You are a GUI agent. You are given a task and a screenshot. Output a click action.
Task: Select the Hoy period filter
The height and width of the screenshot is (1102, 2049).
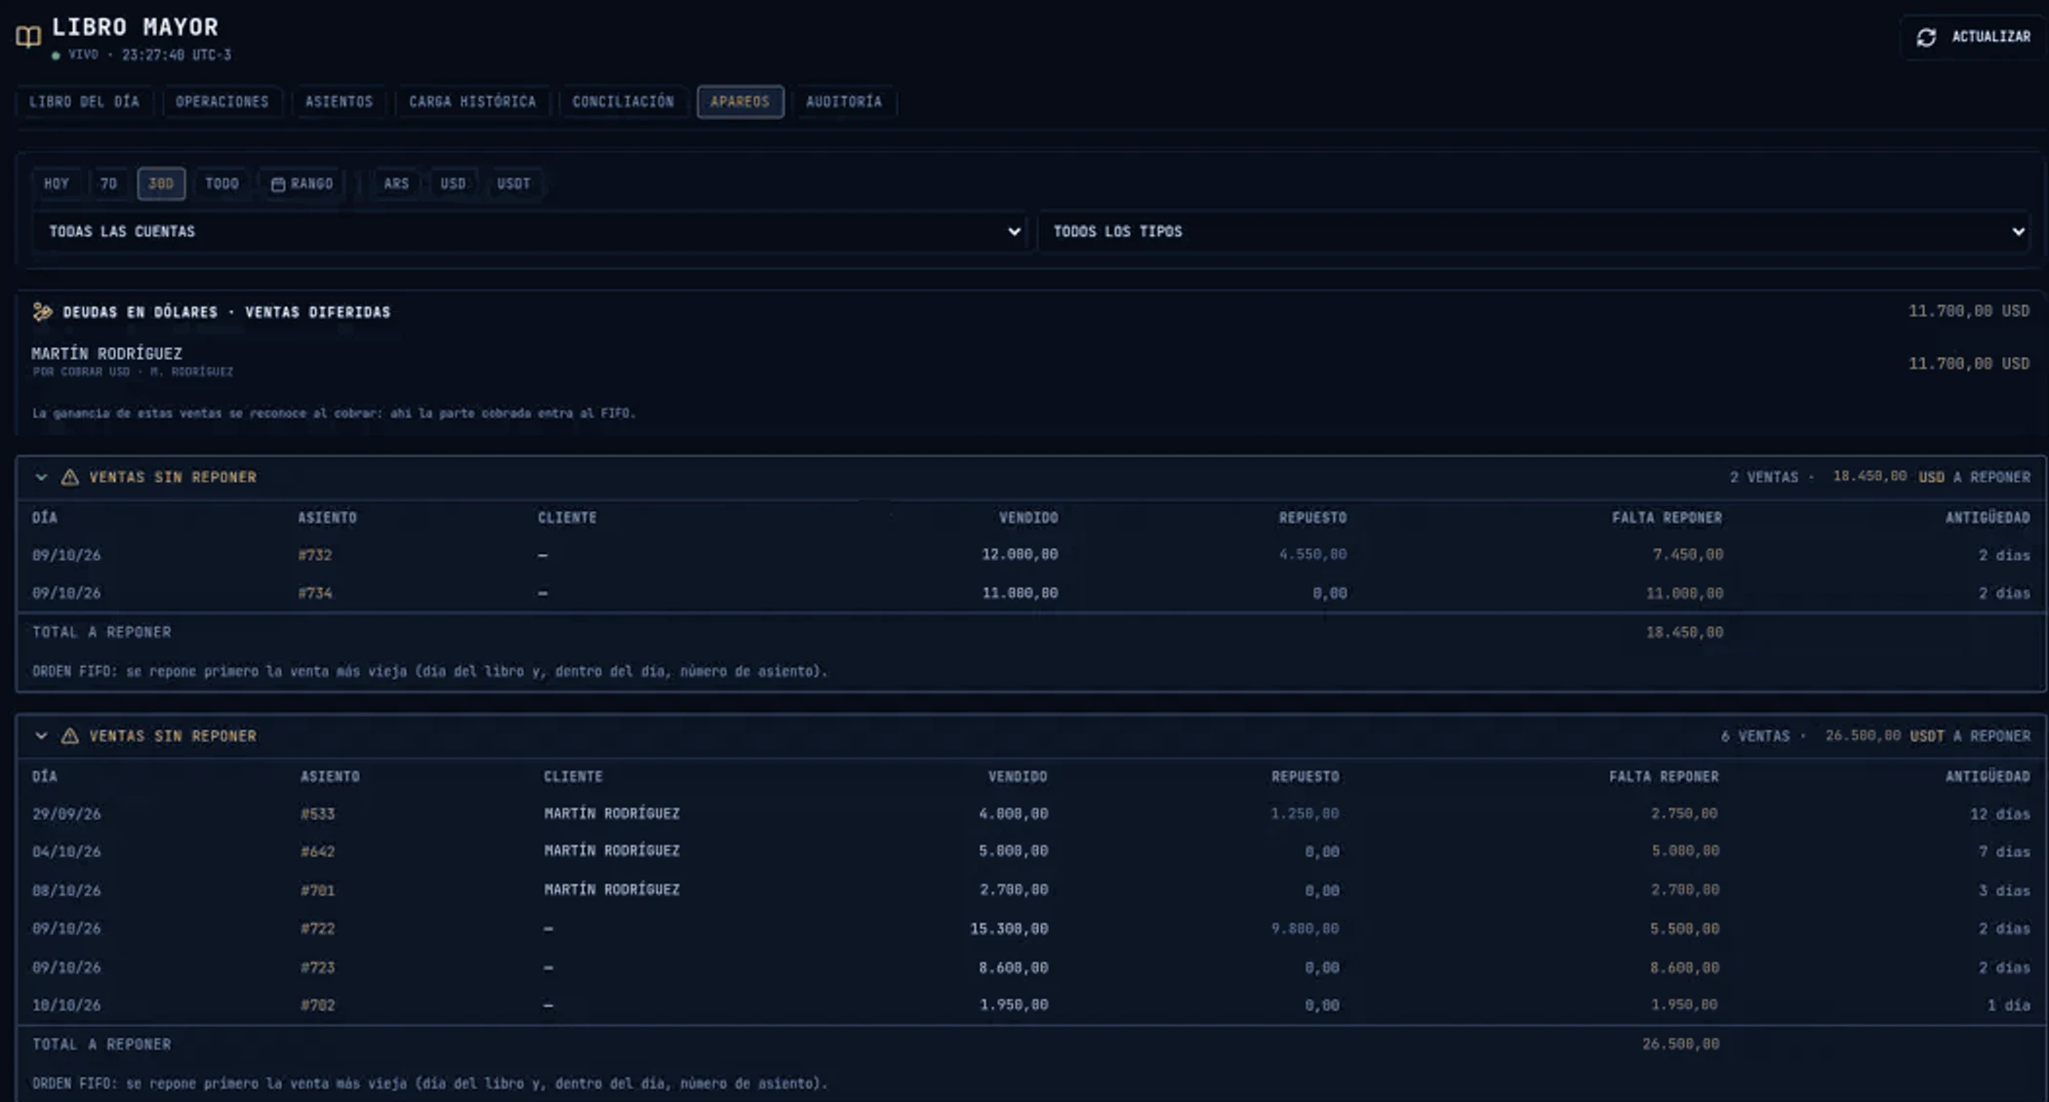tap(57, 183)
